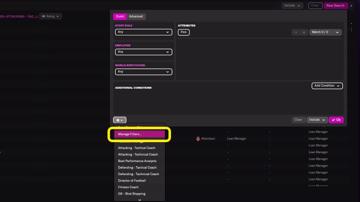Select Manage Filters... from the menu
The height and width of the screenshot is (202, 360).
point(139,134)
